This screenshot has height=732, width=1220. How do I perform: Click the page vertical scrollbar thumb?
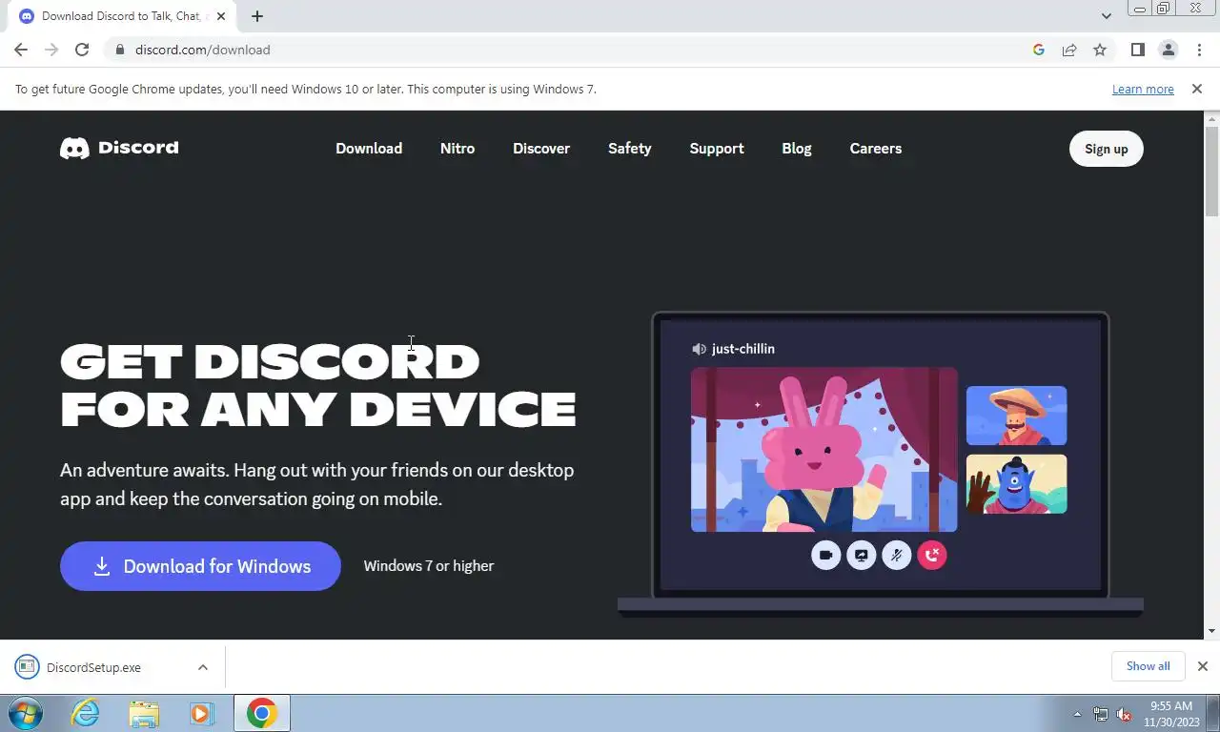pos(1211,171)
